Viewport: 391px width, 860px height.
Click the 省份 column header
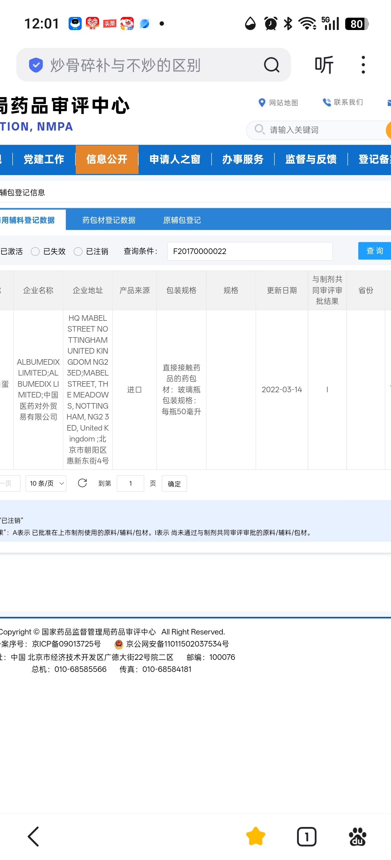tap(366, 290)
